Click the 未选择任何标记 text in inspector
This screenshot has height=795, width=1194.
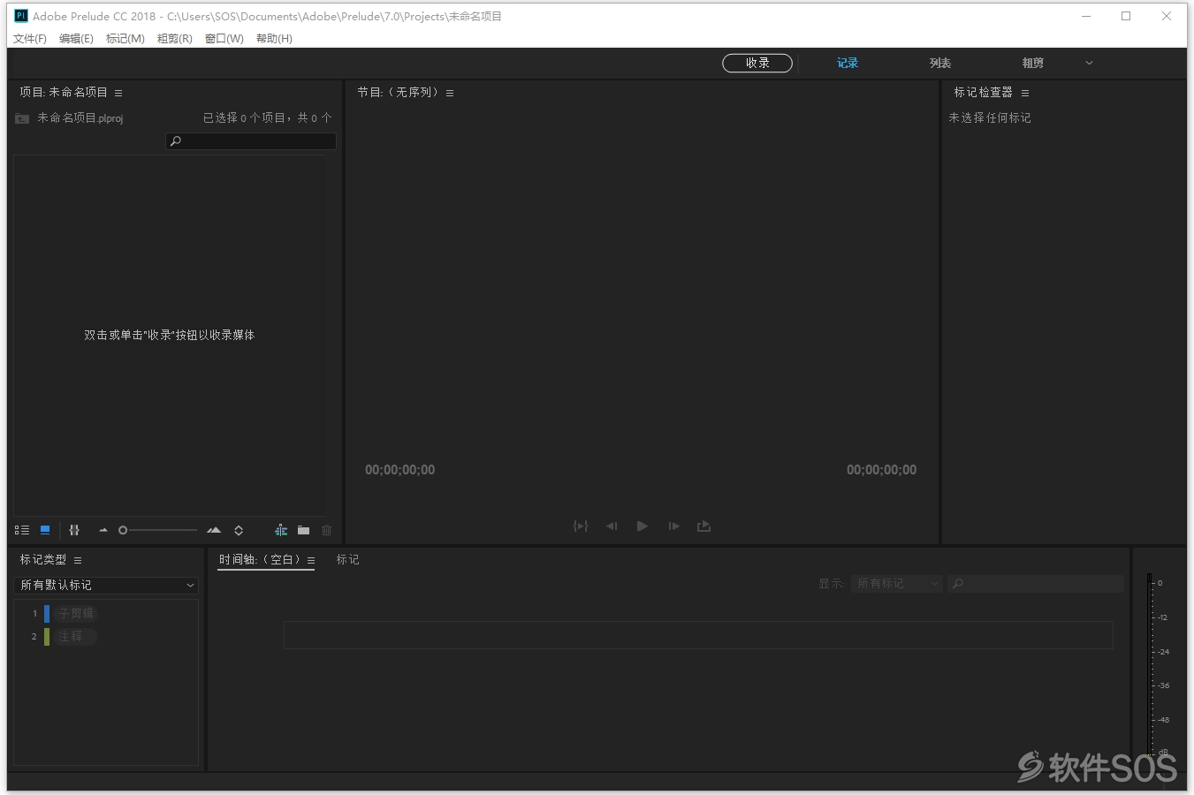[990, 117]
